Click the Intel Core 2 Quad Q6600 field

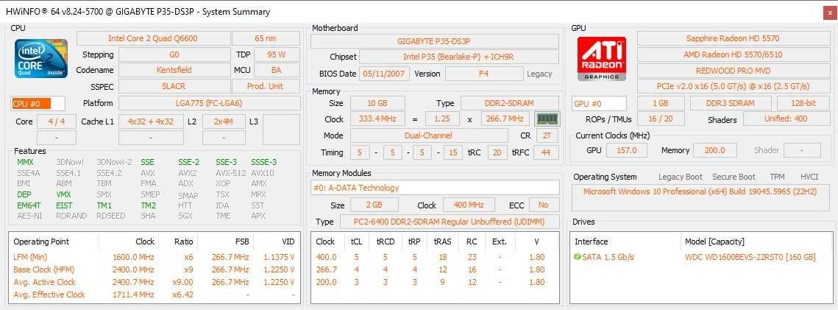[153, 38]
